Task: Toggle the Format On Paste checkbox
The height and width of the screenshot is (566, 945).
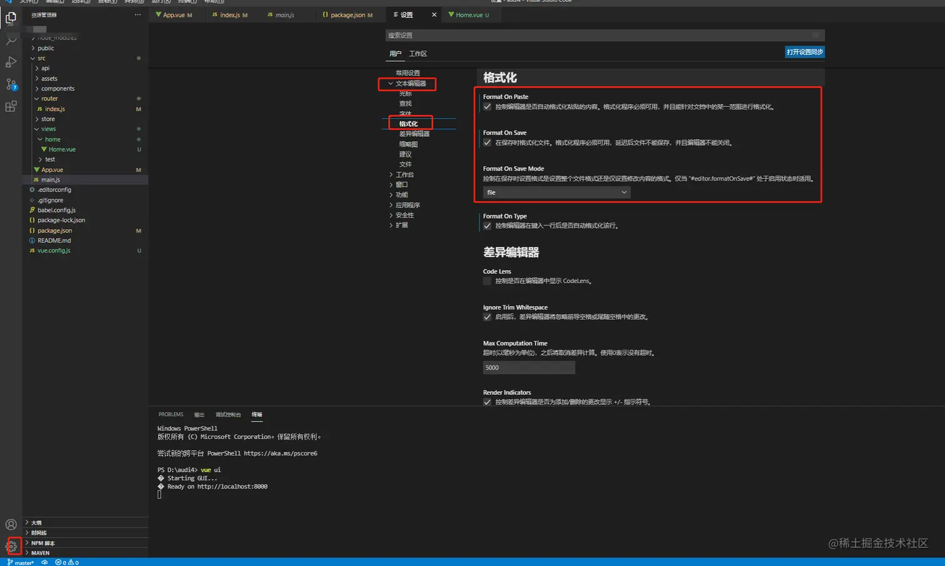Action: point(487,107)
